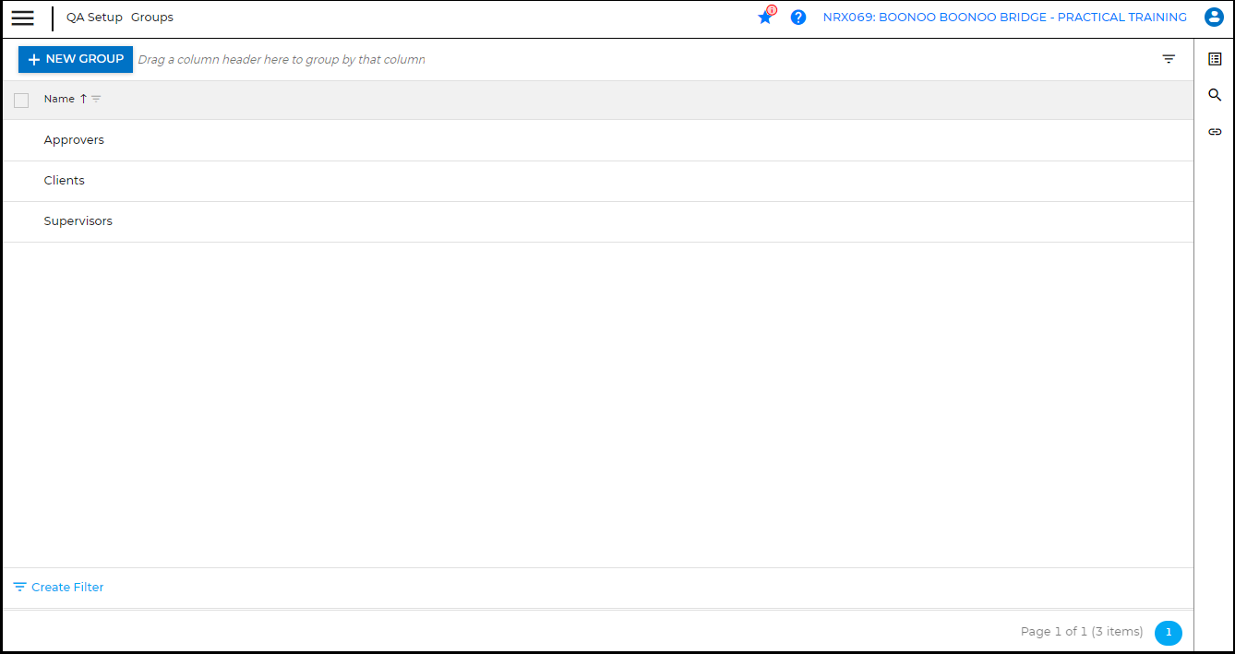The width and height of the screenshot is (1235, 654).
Task: Toggle the Name column sort arrow
Action: click(83, 99)
